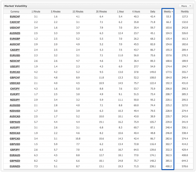Open the AUDCHF currency link

click(x=15, y=44)
